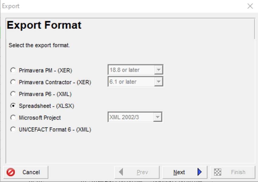Cancel the export wizard
The height and width of the screenshot is (182, 258).
point(26,172)
